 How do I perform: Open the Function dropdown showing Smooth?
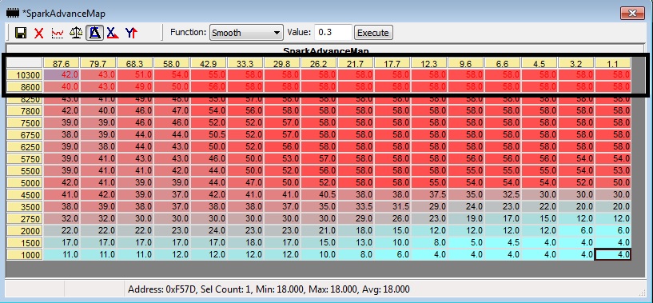246,33
